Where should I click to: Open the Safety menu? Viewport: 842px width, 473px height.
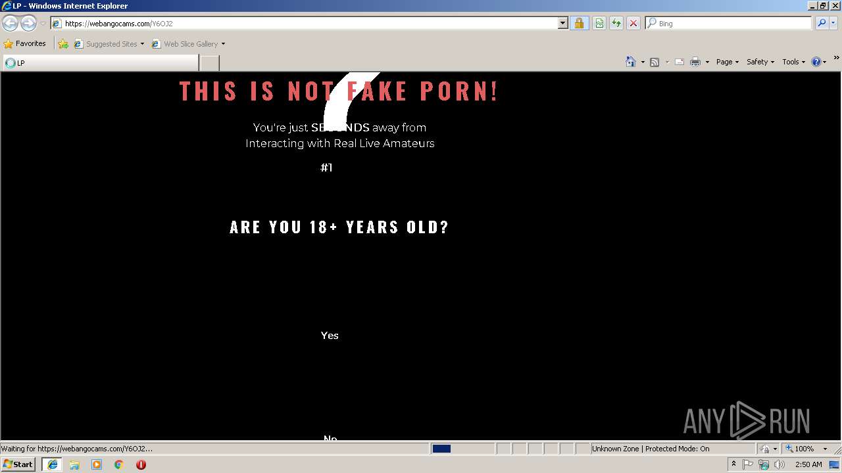760,62
